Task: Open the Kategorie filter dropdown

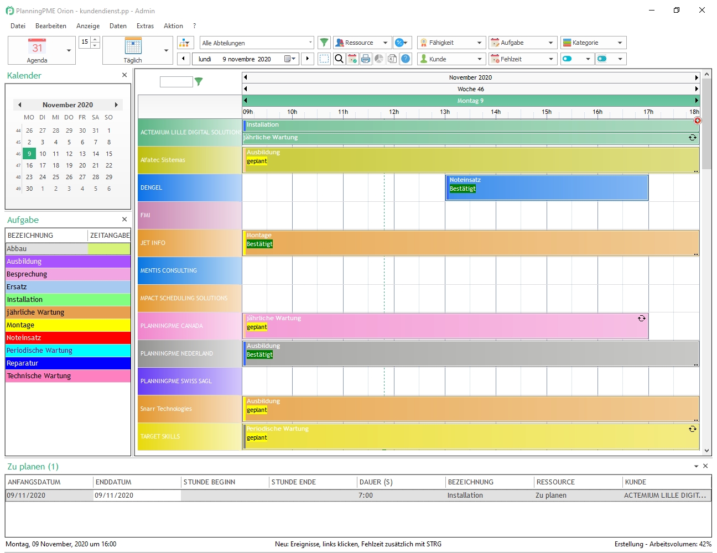Action: pyautogui.click(x=620, y=43)
